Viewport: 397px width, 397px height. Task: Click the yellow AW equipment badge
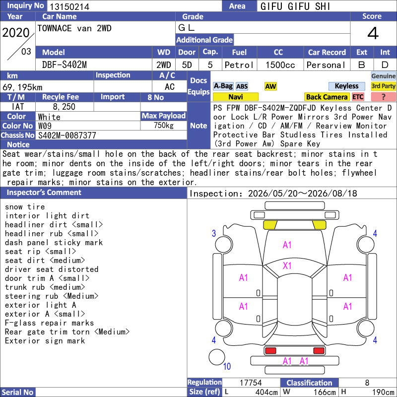click(270, 86)
